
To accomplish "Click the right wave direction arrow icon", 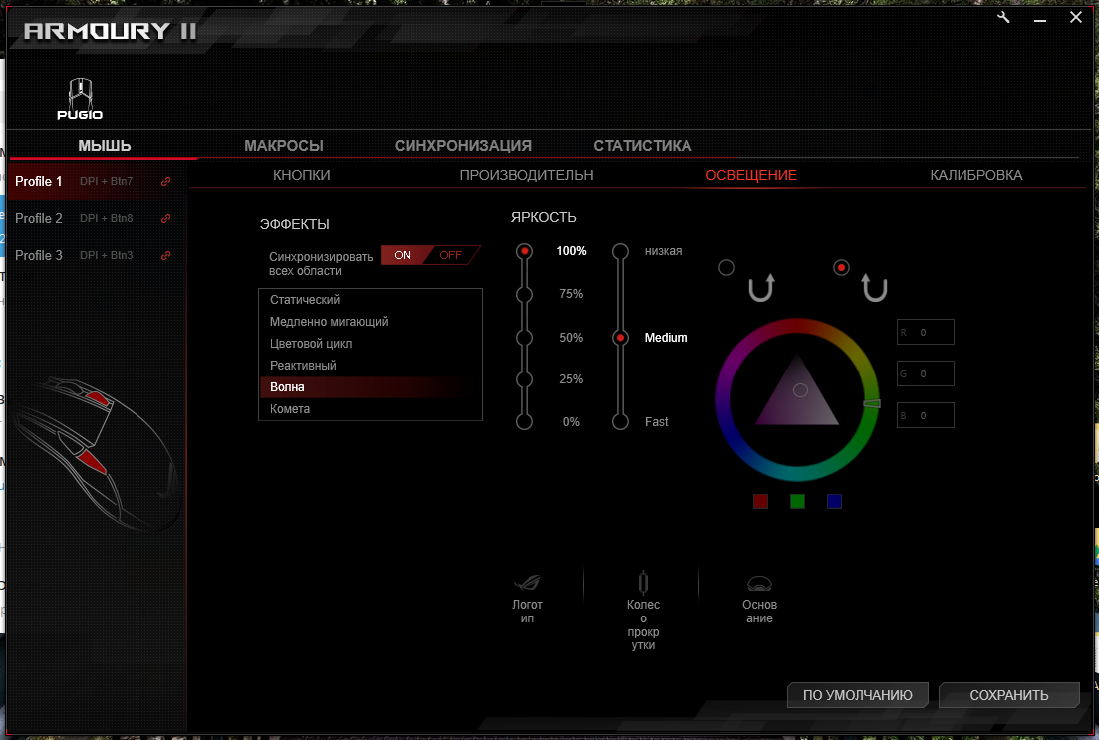I will point(874,287).
